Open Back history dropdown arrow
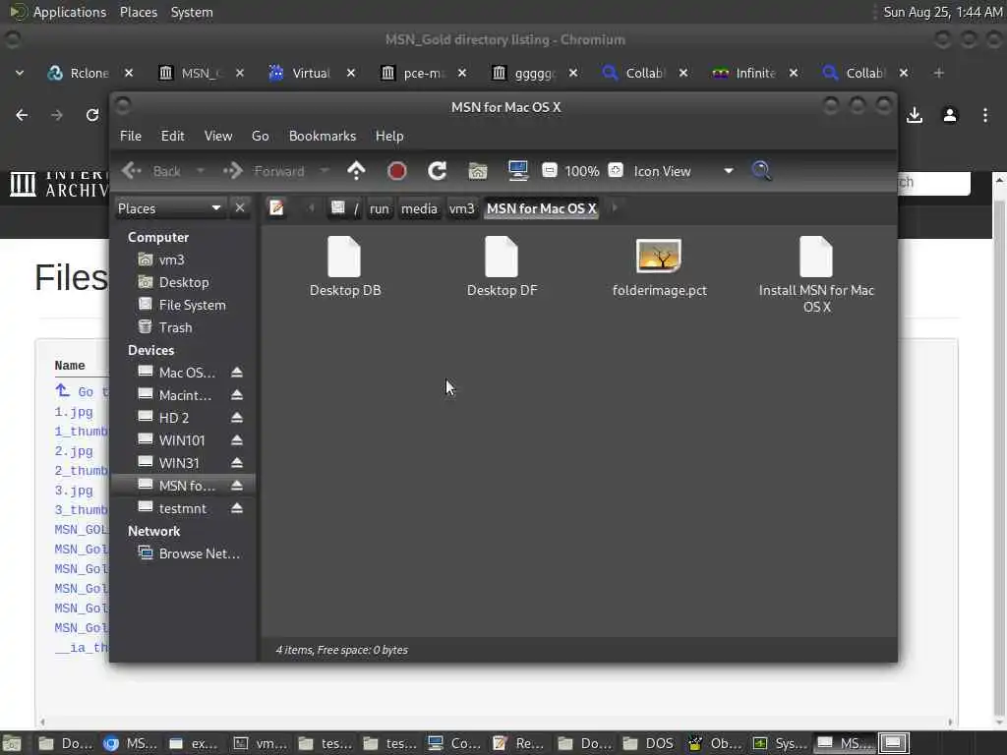This screenshot has width=1007, height=755. [x=201, y=171]
